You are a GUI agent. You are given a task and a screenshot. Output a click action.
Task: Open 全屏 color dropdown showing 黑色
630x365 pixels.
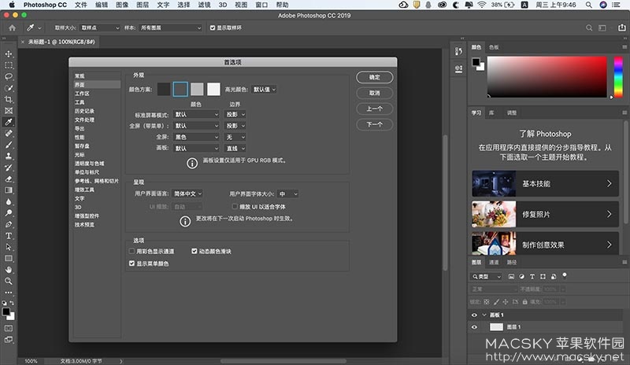[x=196, y=137]
